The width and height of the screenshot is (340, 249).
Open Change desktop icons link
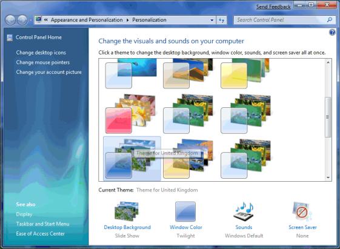(41, 53)
